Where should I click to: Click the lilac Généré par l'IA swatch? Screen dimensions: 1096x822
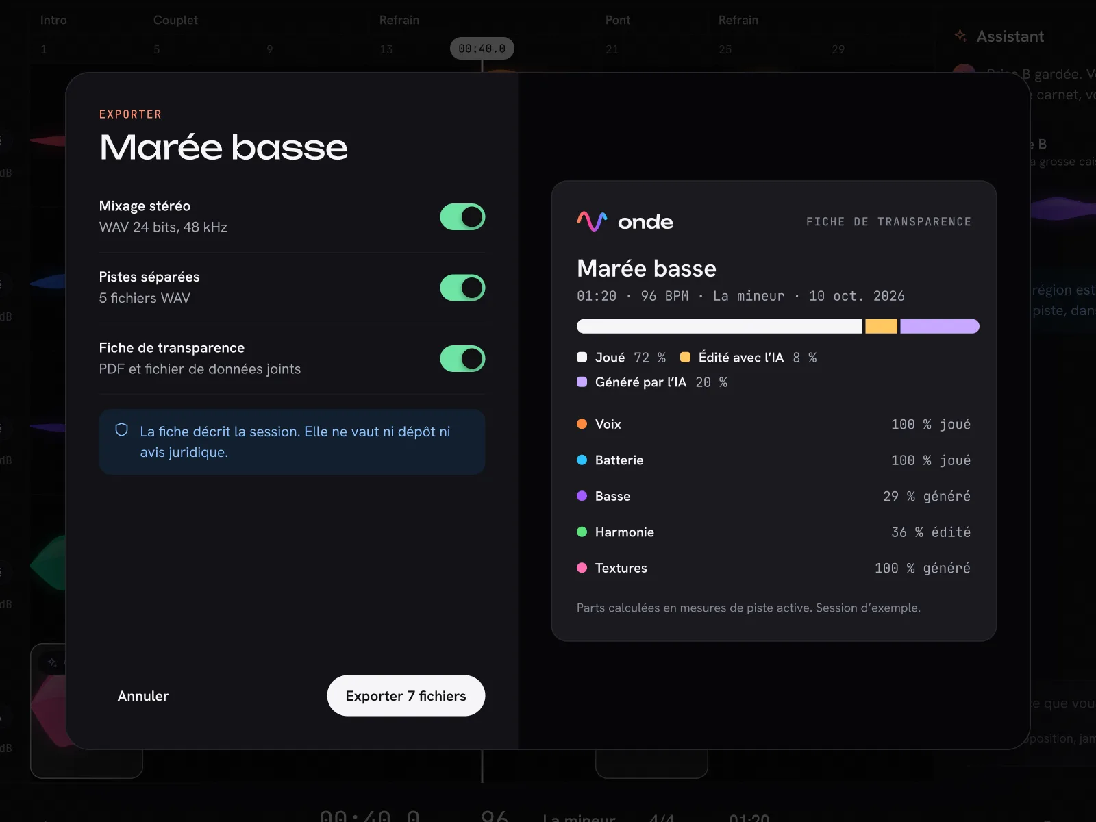(x=582, y=382)
